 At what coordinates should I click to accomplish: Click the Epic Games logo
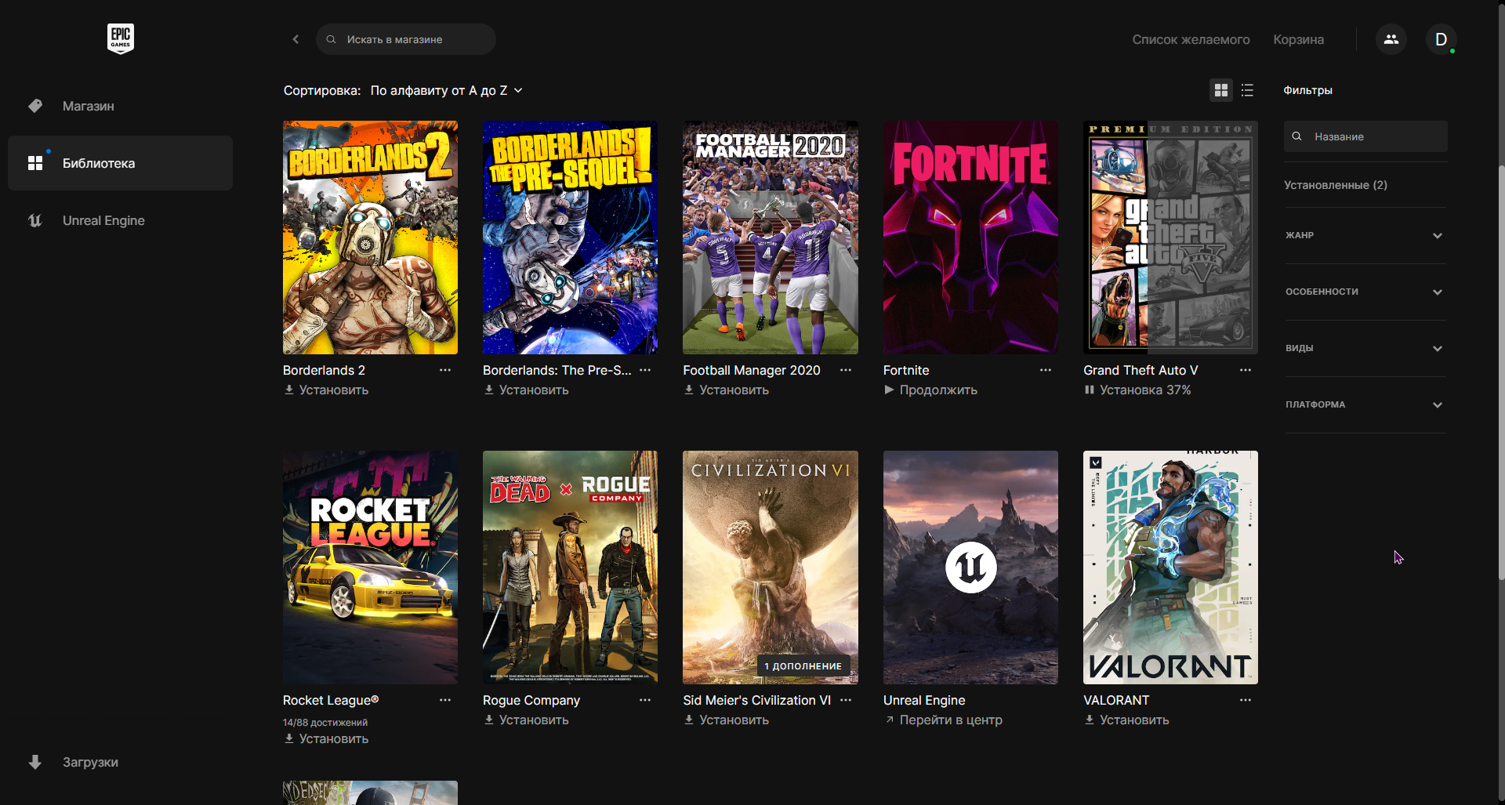pos(121,38)
